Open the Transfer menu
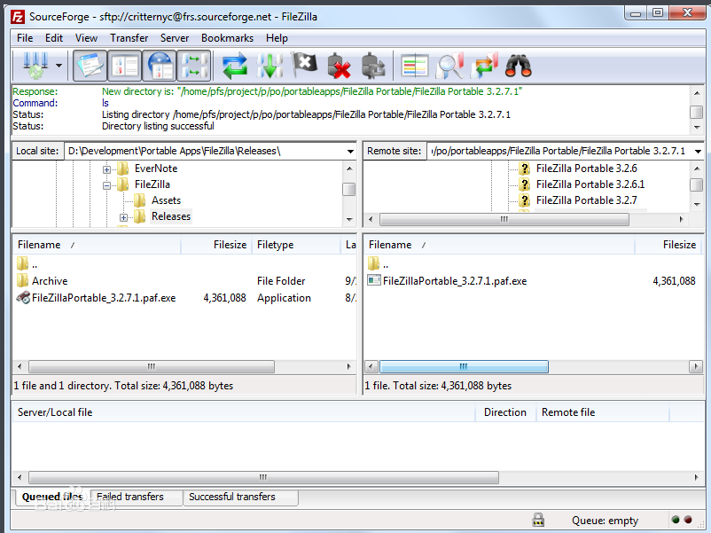Viewport: 711px width, 533px height. pyautogui.click(x=129, y=38)
